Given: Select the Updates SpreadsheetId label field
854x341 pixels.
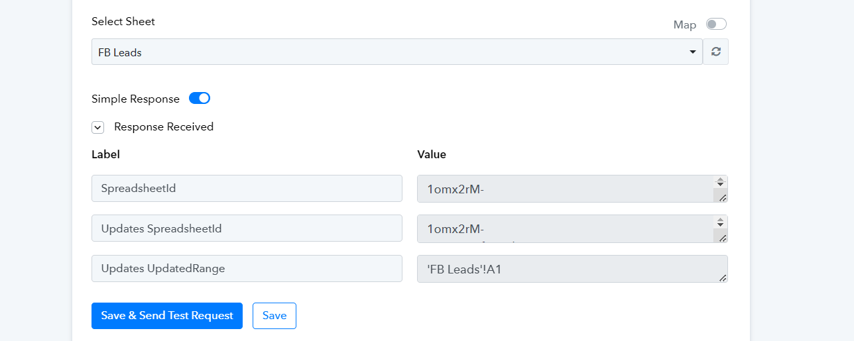Looking at the screenshot, I should (x=247, y=228).
